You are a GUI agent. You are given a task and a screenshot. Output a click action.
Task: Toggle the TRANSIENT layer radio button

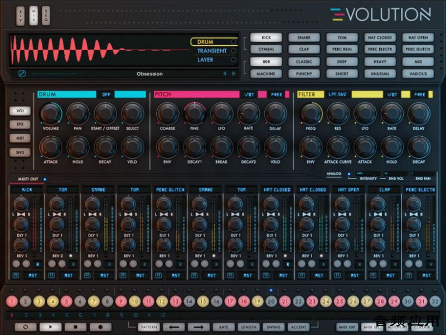tap(234, 51)
